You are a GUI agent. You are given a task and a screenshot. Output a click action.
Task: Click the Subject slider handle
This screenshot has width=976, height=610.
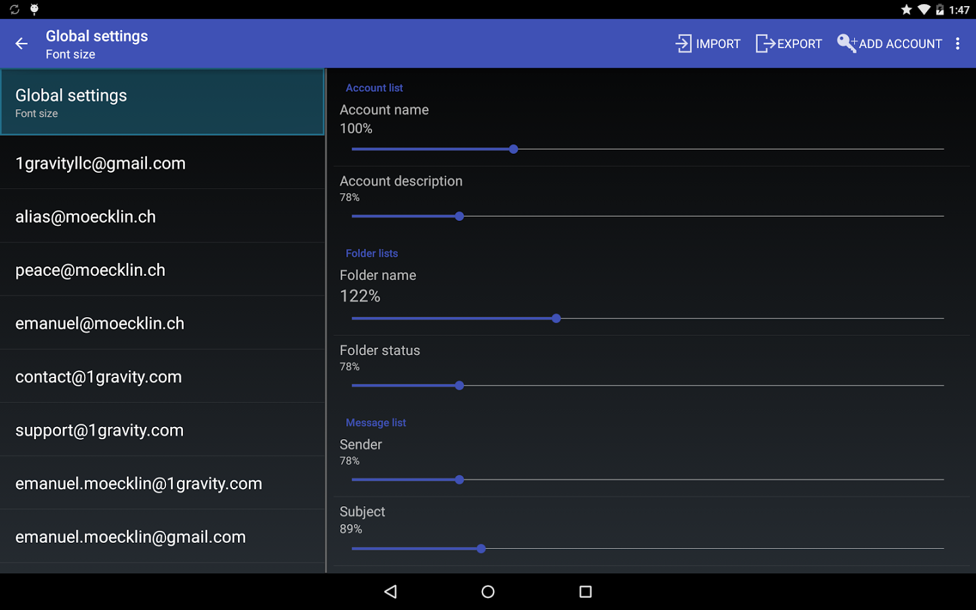tap(481, 549)
